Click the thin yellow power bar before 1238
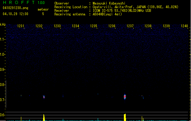Image resolution: width=191 pixels, height=121 pixels. 142,119
